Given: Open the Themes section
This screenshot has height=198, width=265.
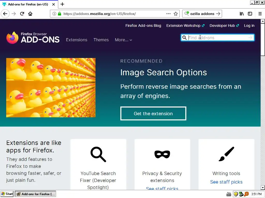Looking at the screenshot, I should tap(101, 40).
